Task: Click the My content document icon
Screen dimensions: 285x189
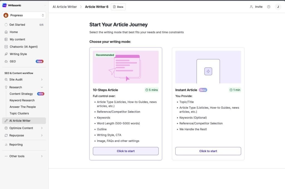Action: tap(6, 39)
